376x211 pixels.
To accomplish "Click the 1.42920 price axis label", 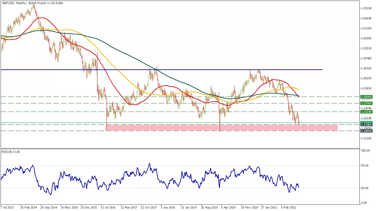I will (x=366, y=68).
